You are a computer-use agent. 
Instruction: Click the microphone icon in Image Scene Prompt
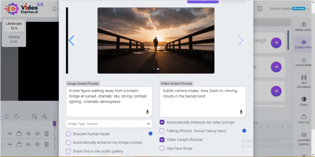(147, 112)
